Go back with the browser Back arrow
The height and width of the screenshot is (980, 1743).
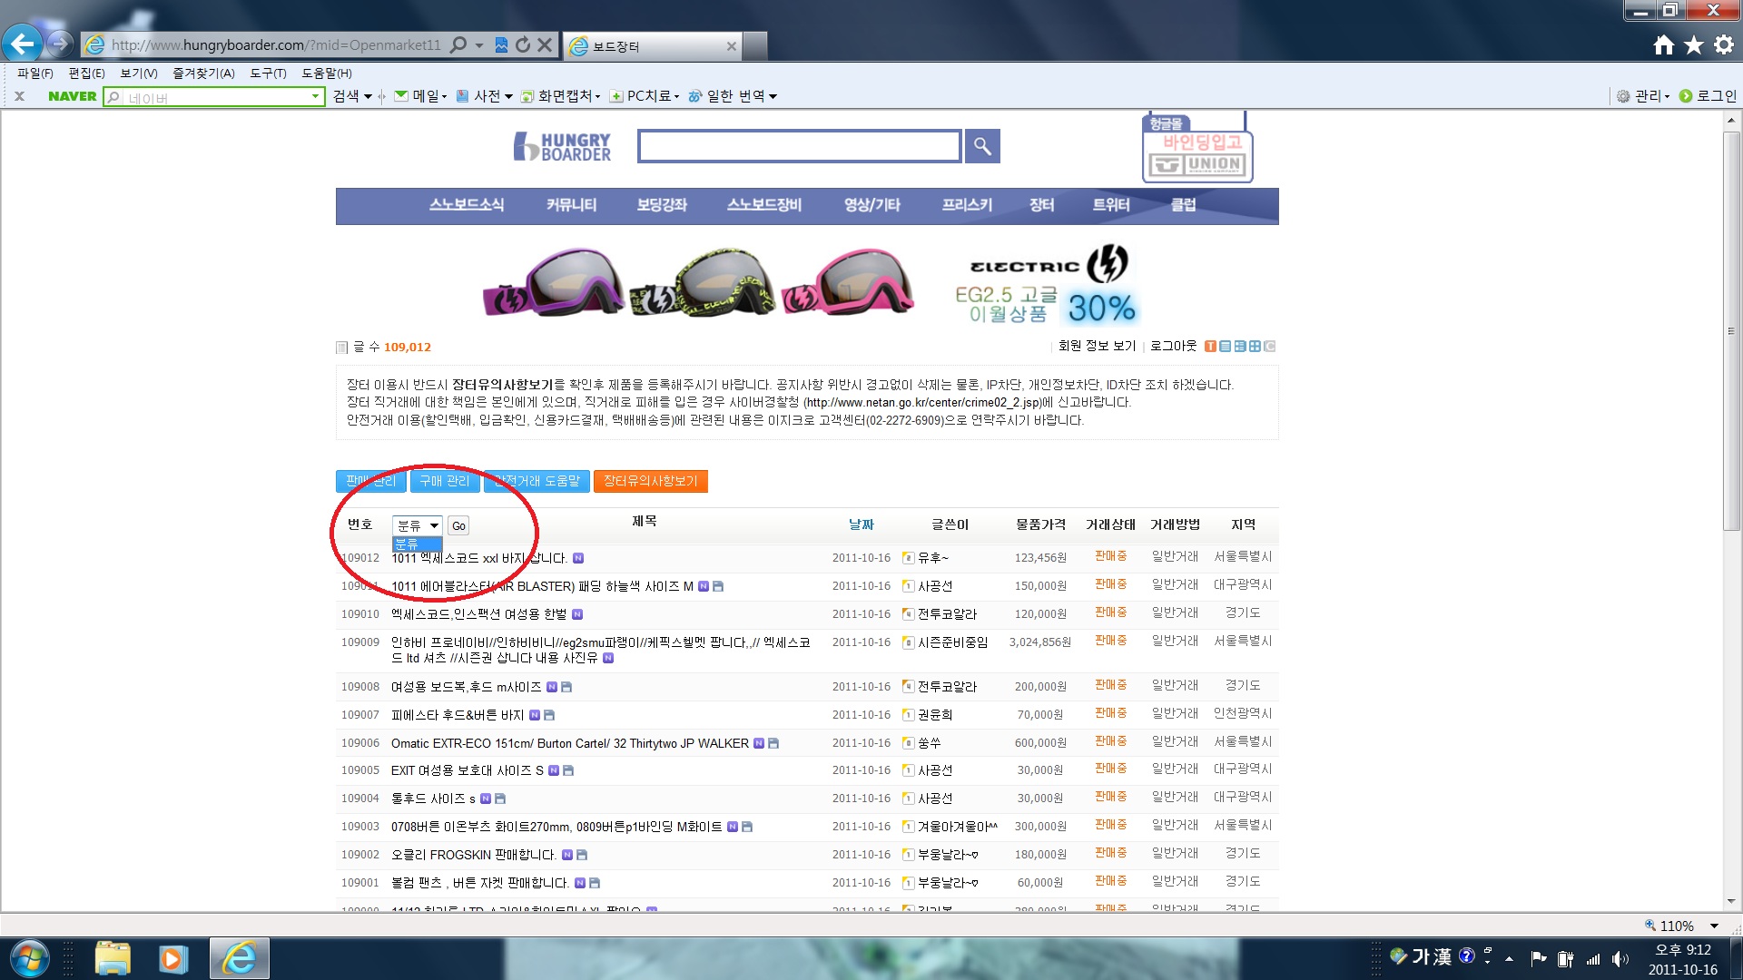pyautogui.click(x=22, y=43)
